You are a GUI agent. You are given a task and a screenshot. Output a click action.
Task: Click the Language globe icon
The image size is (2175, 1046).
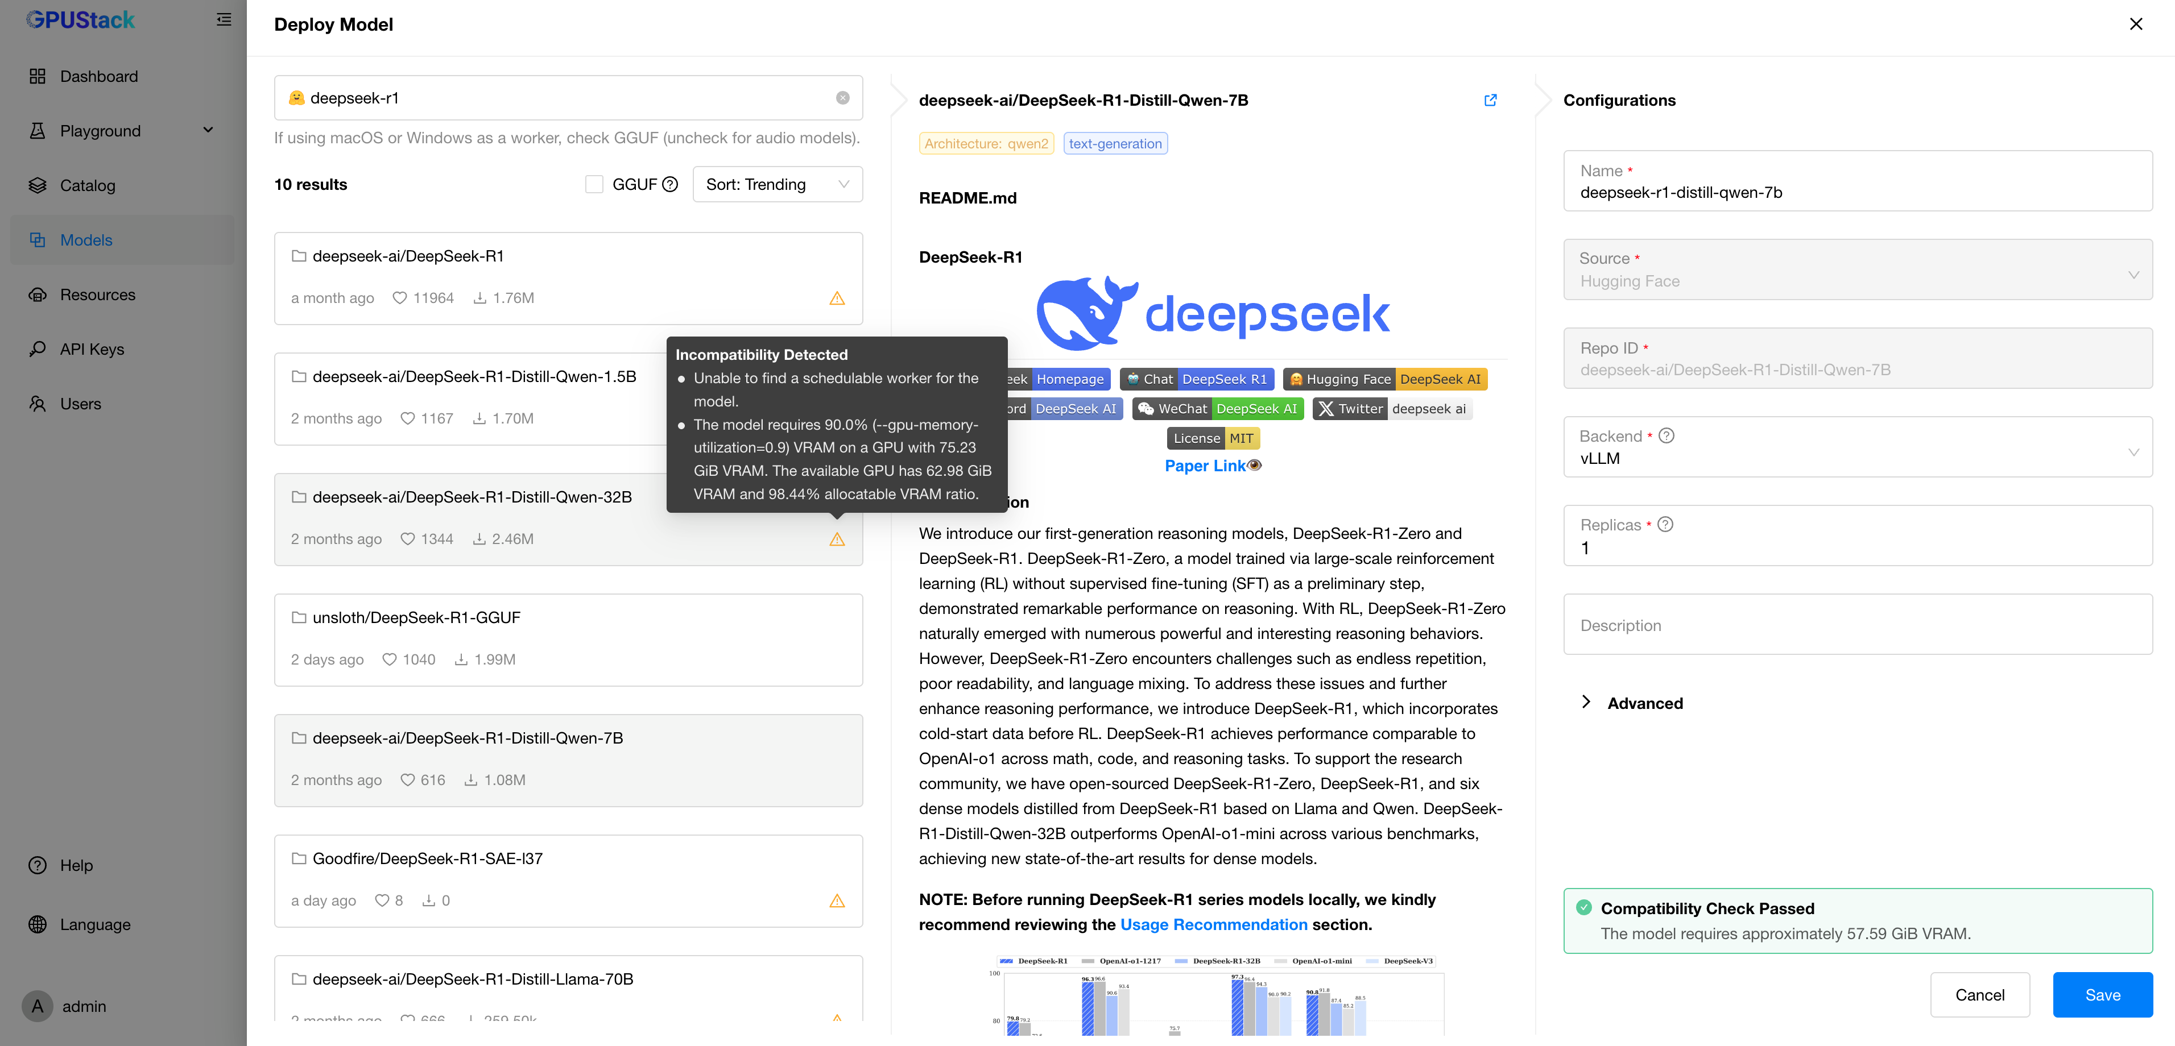37,924
